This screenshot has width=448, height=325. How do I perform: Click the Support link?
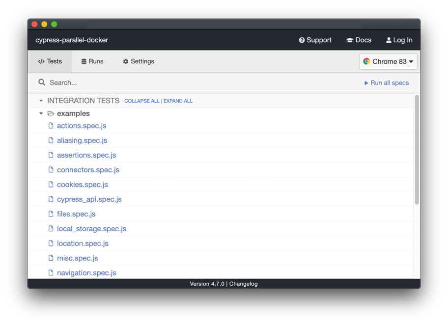coord(315,40)
